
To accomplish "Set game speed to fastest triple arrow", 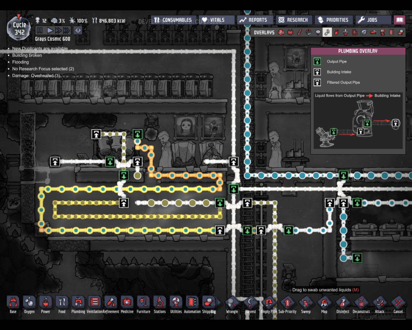I will pos(66,31).
